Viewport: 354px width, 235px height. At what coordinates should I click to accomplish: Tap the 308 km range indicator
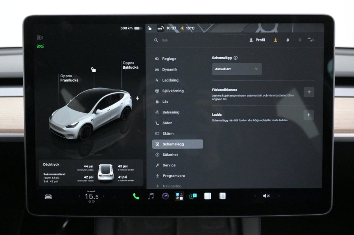coord(131,28)
